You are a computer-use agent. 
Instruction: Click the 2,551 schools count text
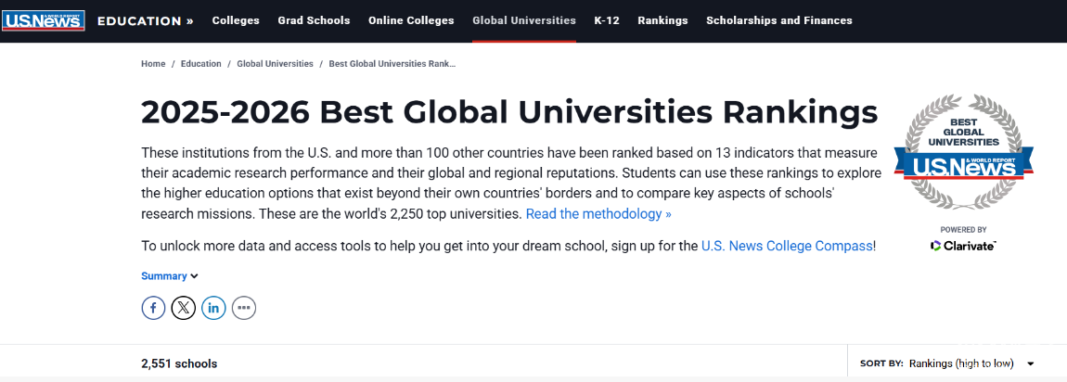pos(179,363)
